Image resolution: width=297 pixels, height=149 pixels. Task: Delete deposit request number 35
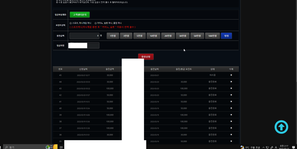coord(231,141)
